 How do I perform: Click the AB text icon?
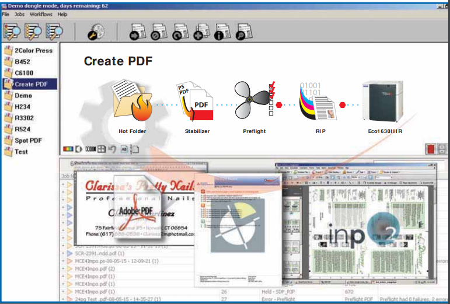click(x=124, y=149)
